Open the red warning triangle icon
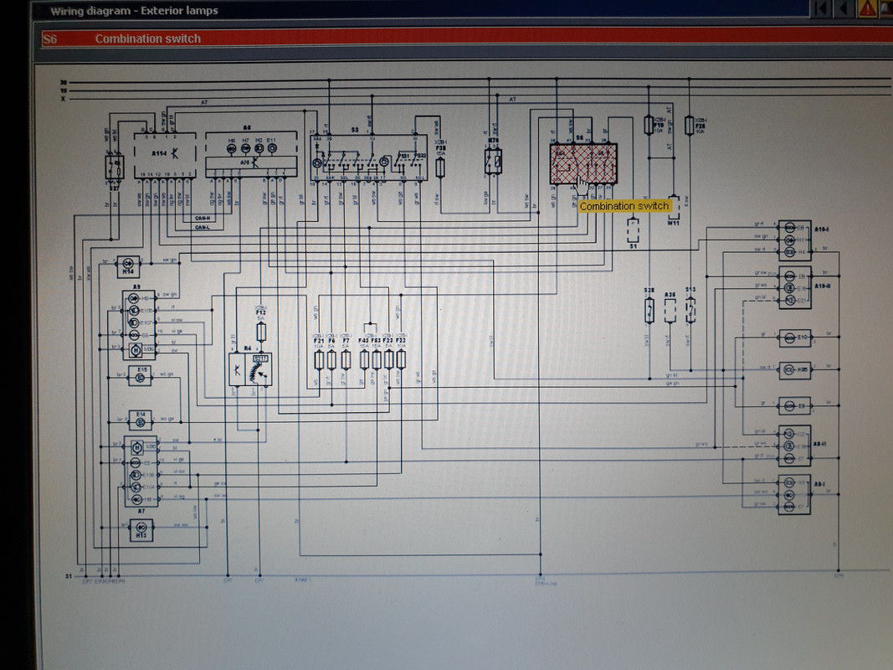The width and height of the screenshot is (893, 670). pos(867,8)
